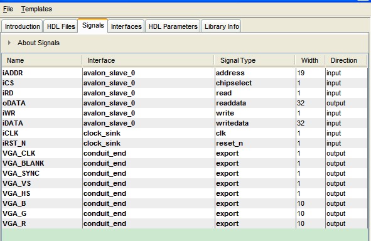Click the direction cell for iADDR
This screenshot has height=241, width=371.
pyautogui.click(x=347, y=73)
